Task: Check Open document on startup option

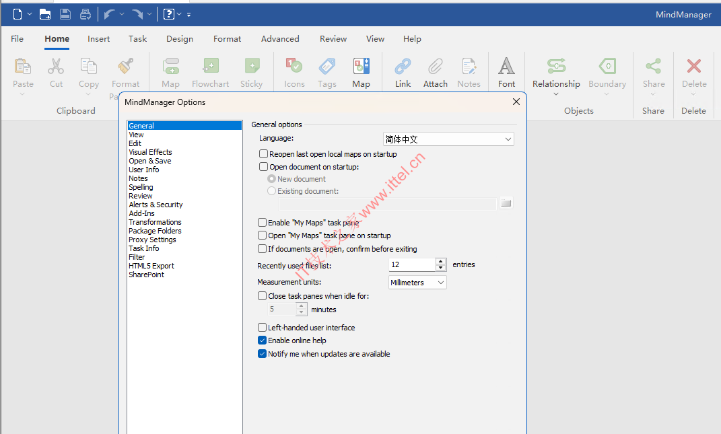Action: tap(263, 167)
